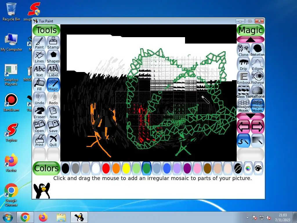
Task: Select the red color swatch
Action: point(106,168)
